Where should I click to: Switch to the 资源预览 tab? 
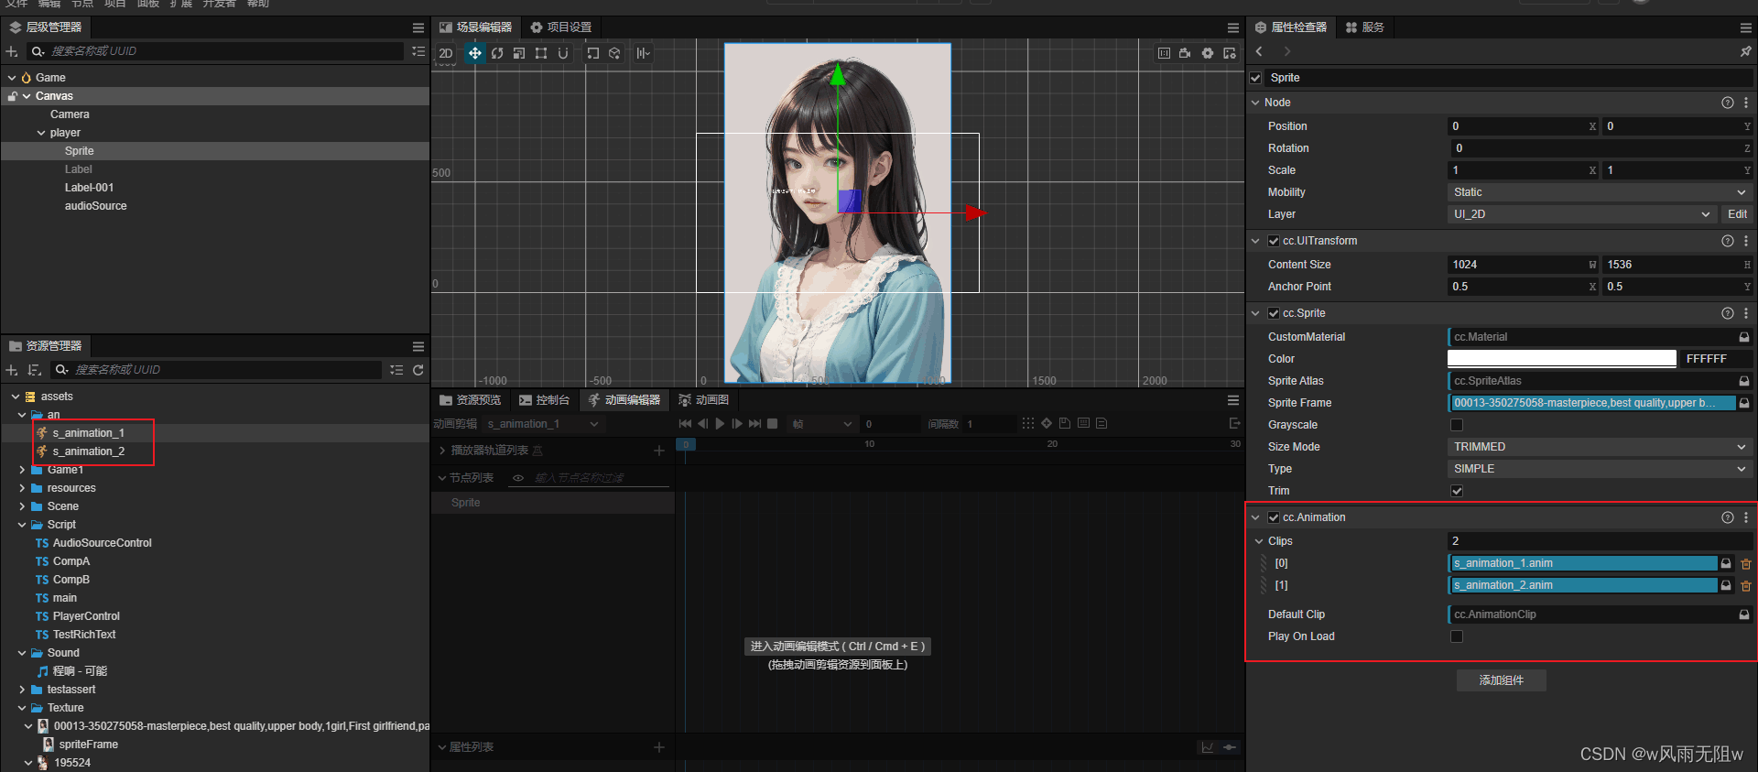(471, 400)
